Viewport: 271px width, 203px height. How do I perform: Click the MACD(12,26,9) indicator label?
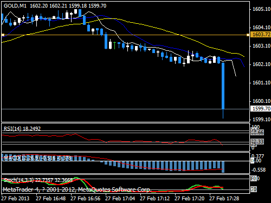pyautogui.click(x=37, y=158)
